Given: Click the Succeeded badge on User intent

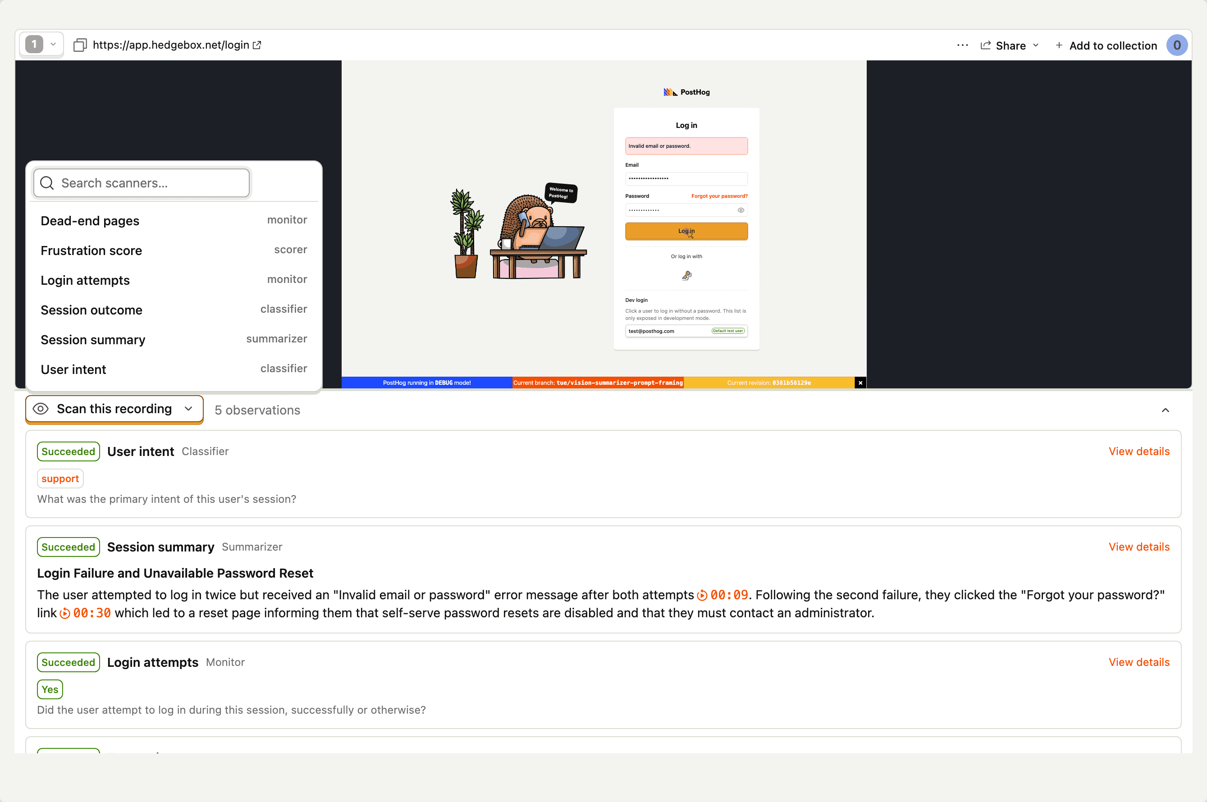Looking at the screenshot, I should tap(68, 451).
